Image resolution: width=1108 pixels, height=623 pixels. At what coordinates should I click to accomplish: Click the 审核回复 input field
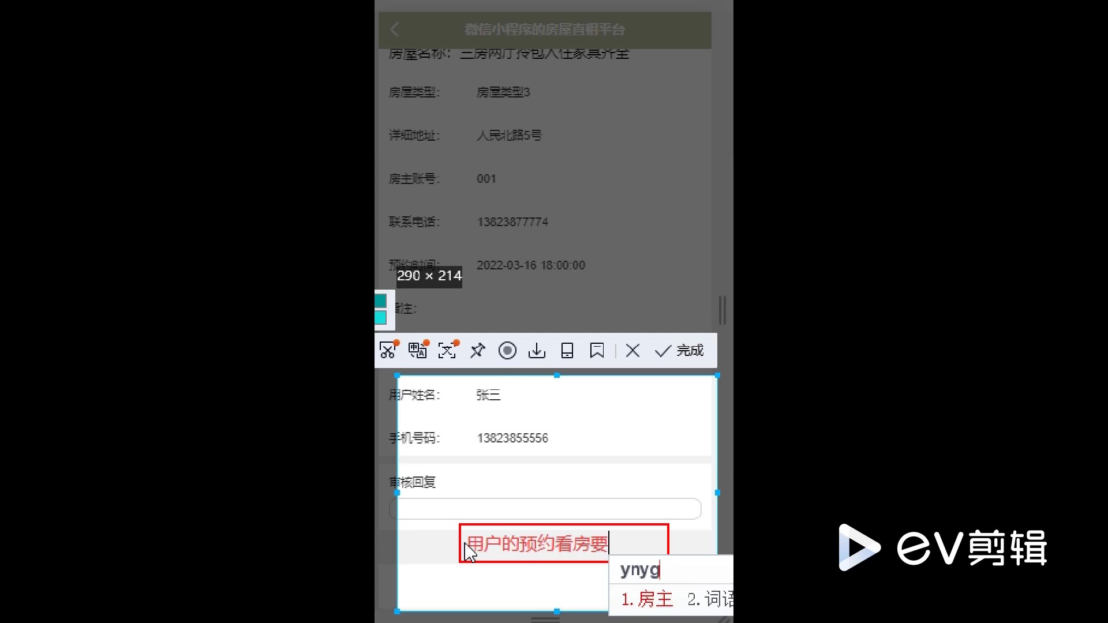point(545,509)
